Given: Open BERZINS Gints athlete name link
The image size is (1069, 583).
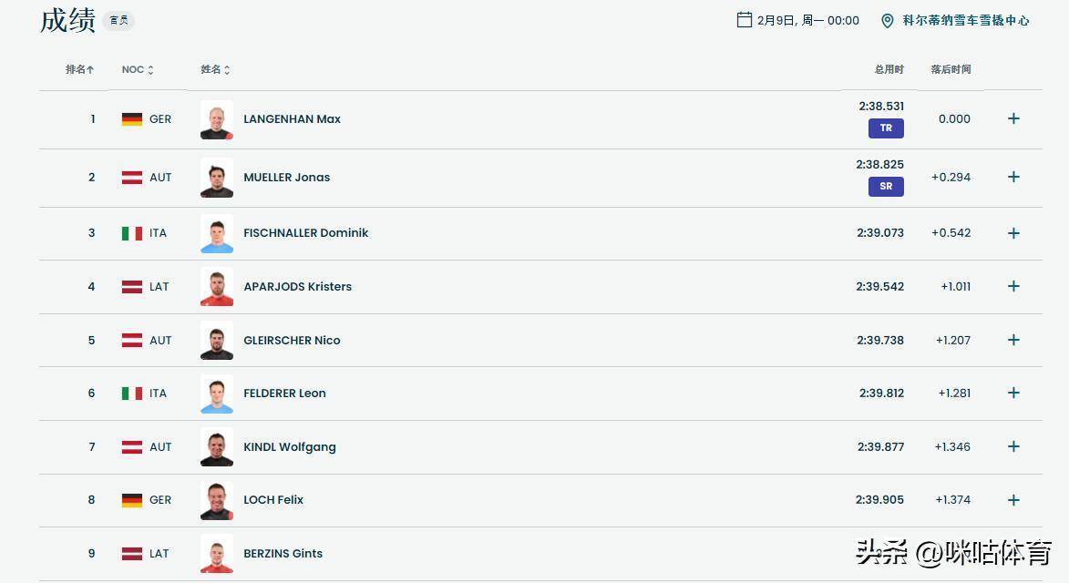Looking at the screenshot, I should 283,554.
